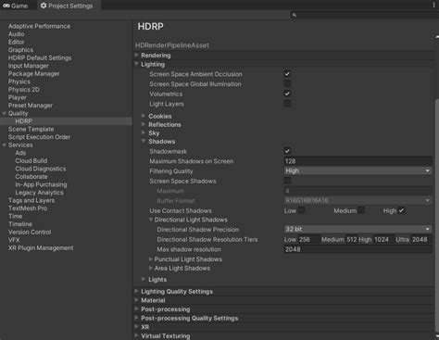Click the gear icon on Project Settings tab
Screen dimensions: 439x340
click(x=44, y=6)
